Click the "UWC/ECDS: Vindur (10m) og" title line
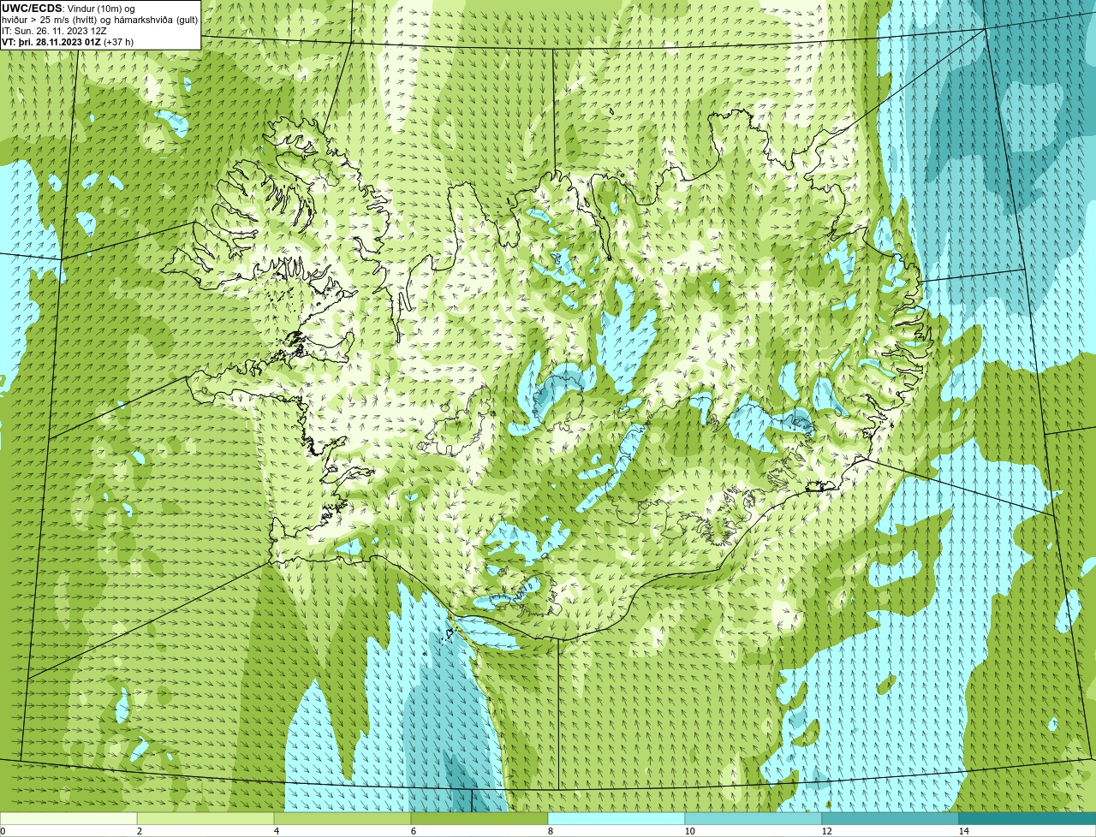The width and height of the screenshot is (1096, 837). (68, 8)
